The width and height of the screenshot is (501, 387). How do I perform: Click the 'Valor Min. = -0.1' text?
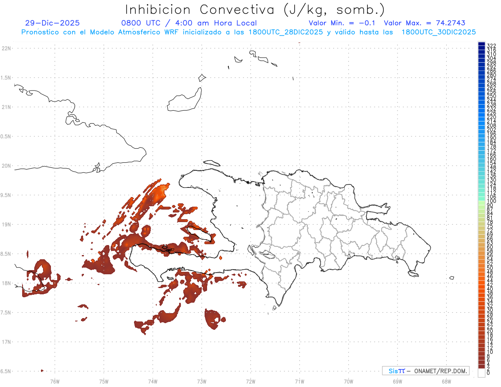pyautogui.click(x=342, y=23)
